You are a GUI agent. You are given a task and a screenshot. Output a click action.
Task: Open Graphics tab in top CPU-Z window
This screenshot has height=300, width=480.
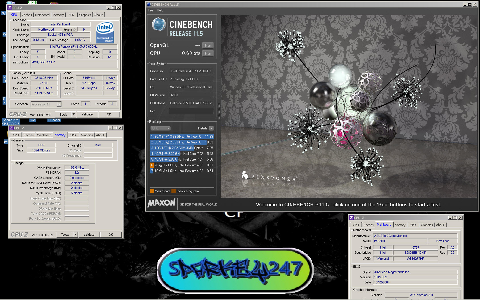tap(85, 15)
